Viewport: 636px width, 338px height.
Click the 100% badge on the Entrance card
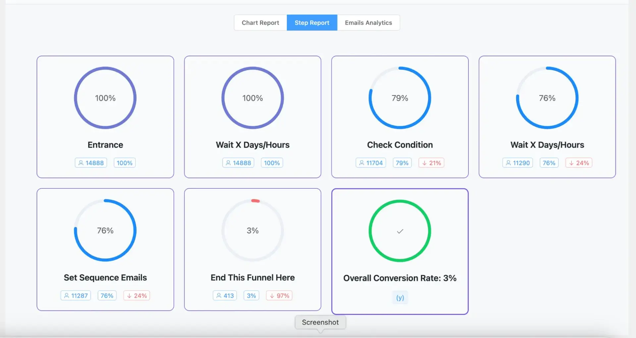tap(124, 163)
